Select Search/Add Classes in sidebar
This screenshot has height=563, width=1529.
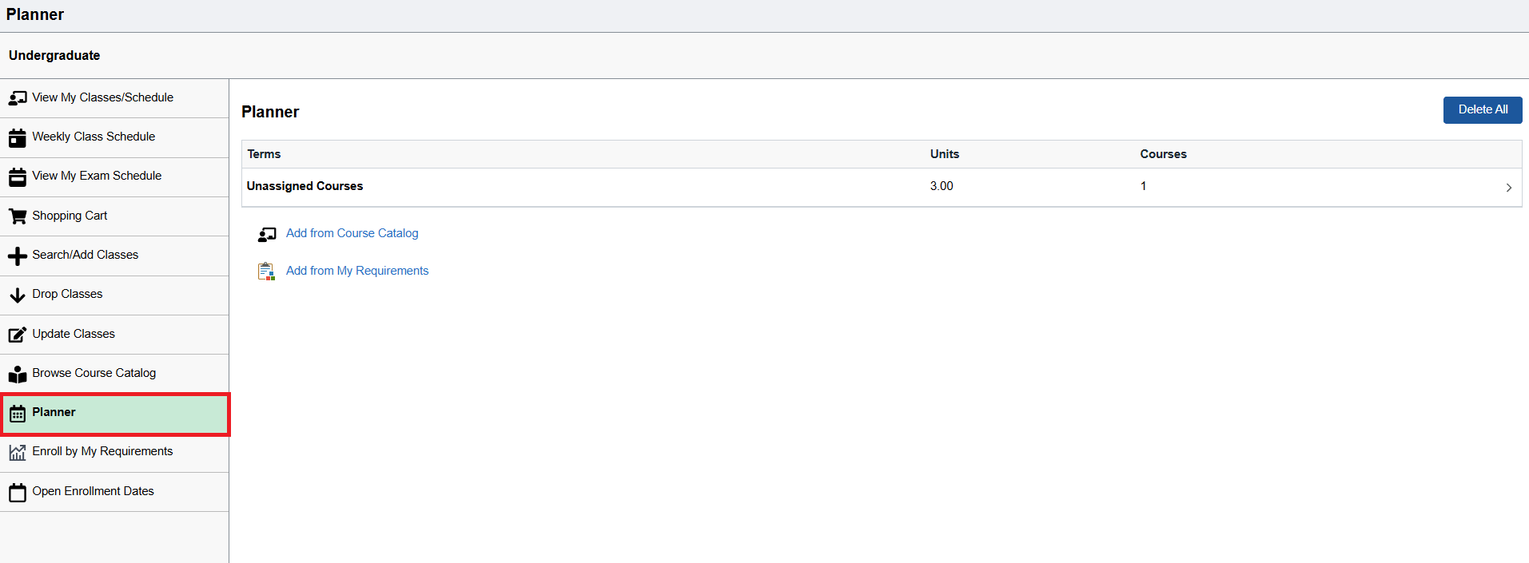114,256
